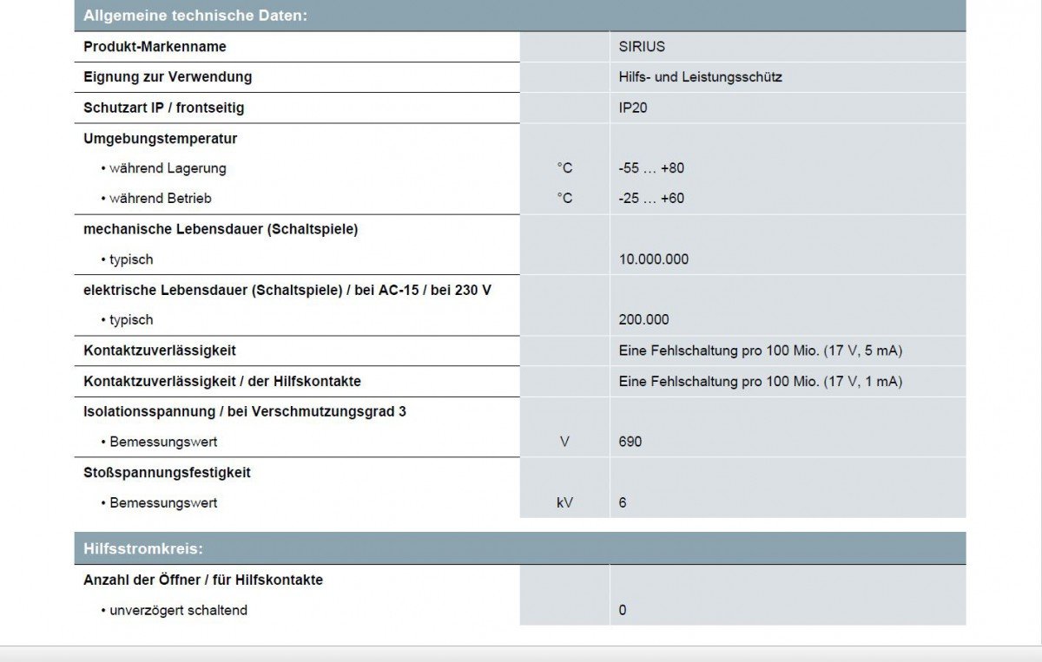Select 'Anzahl der Öffner / für Hilfskontakte' heading

[203, 580]
